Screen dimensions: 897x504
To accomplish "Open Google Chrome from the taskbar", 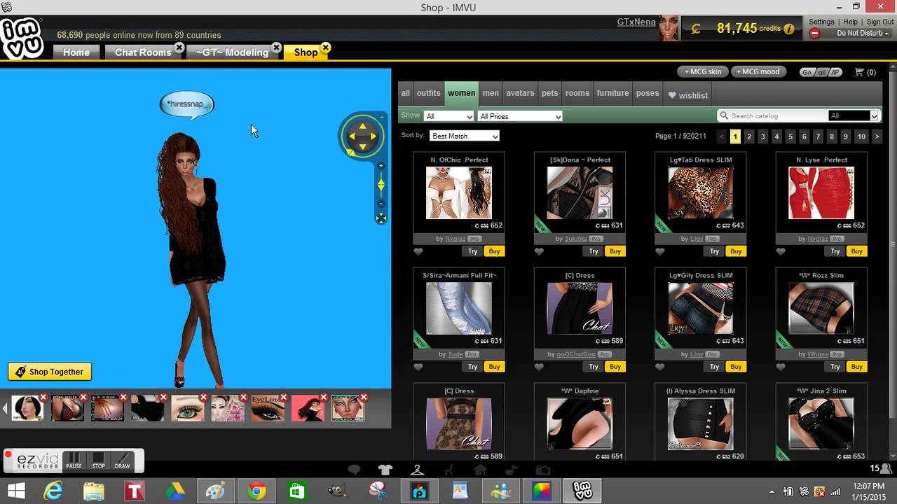I will tap(256, 491).
